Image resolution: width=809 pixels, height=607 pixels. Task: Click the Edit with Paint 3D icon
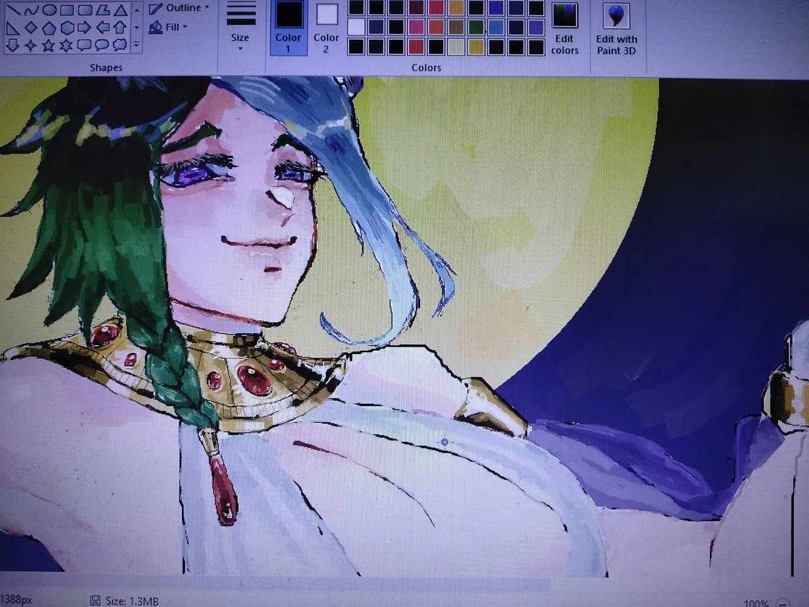(617, 16)
